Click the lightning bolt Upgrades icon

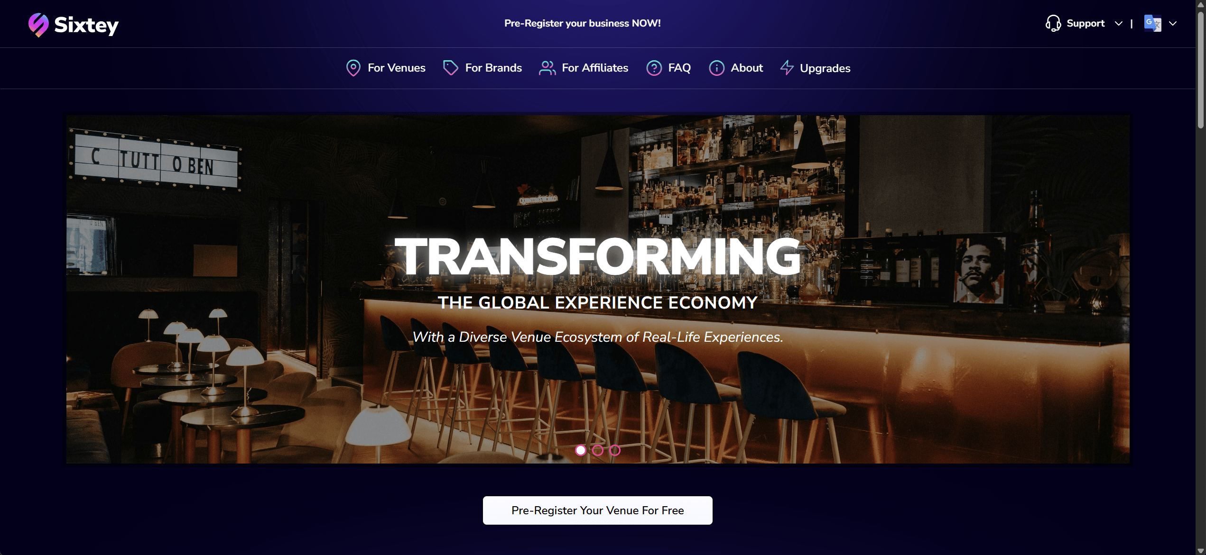point(787,68)
